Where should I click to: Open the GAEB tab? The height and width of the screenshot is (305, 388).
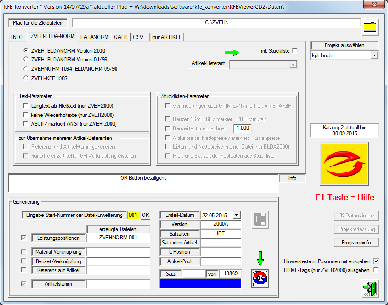(x=121, y=37)
